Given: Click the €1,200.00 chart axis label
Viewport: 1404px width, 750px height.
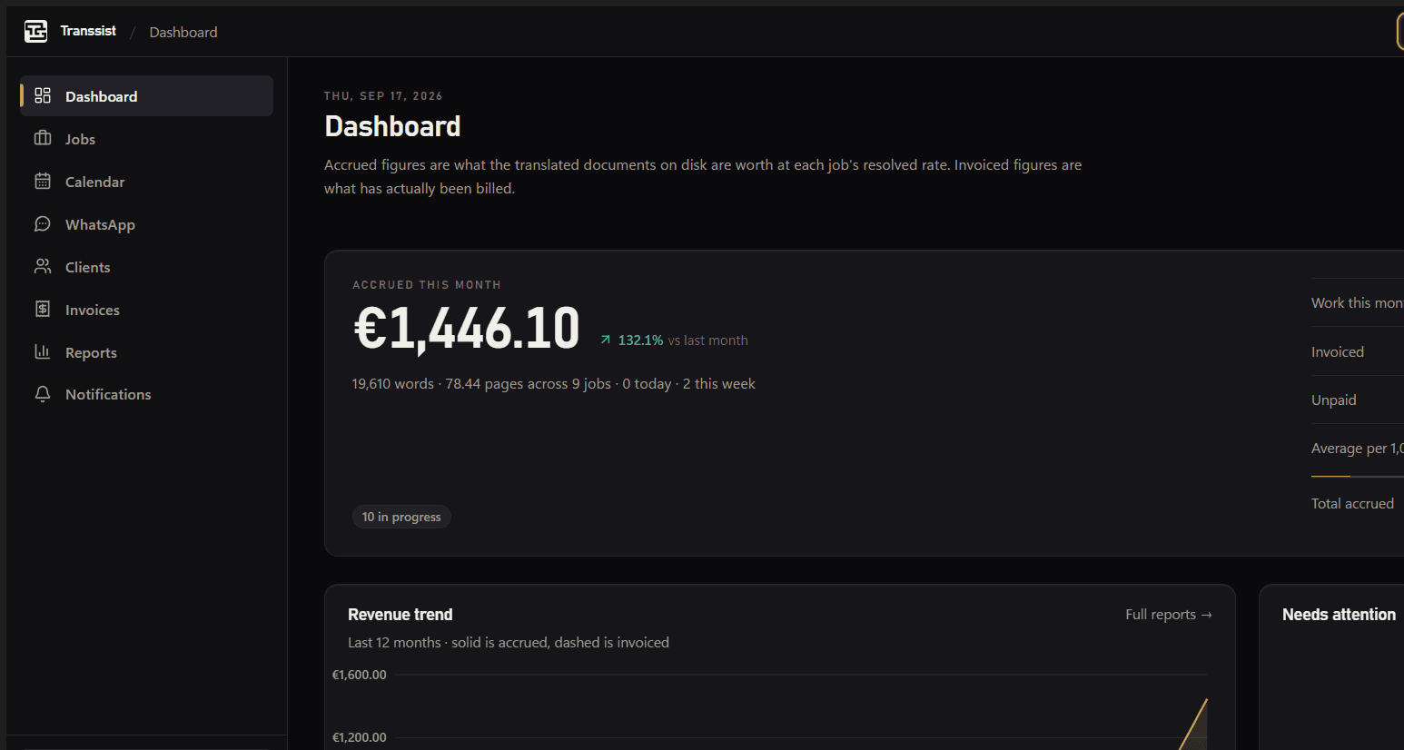Looking at the screenshot, I should click(x=360, y=737).
